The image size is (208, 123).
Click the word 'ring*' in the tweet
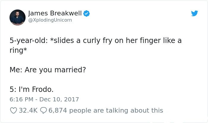tap(18, 50)
